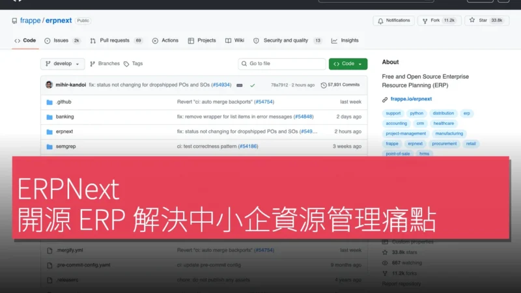Open the banking folder
521x293 pixels.
(x=64, y=117)
